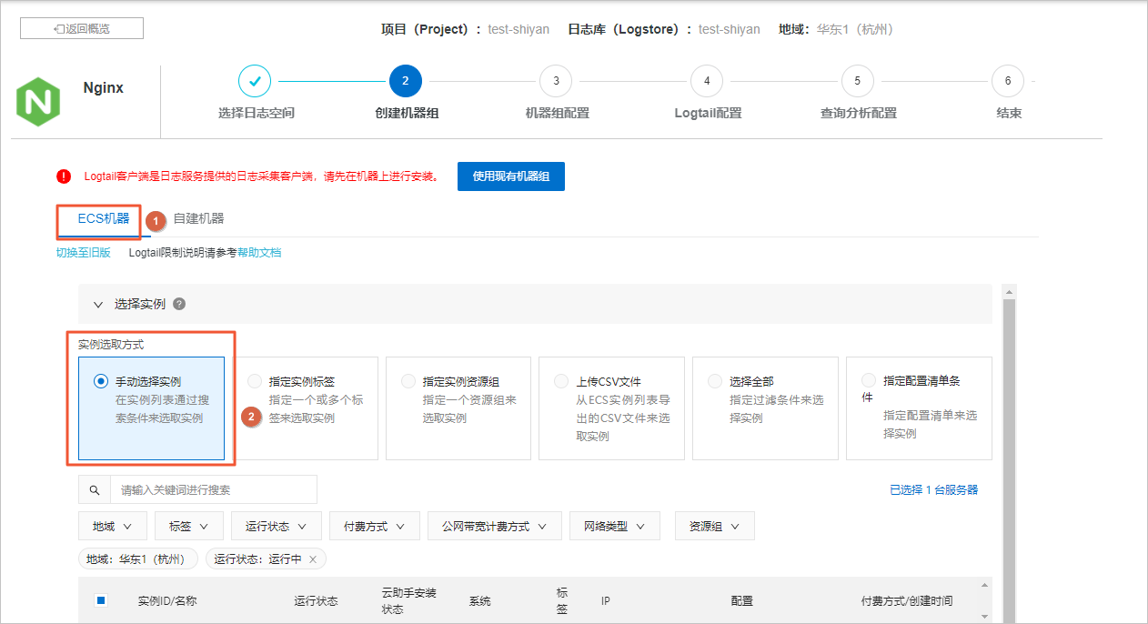Open the 网络类型 filter dropdown
This screenshot has width=1148, height=624.
614,526
